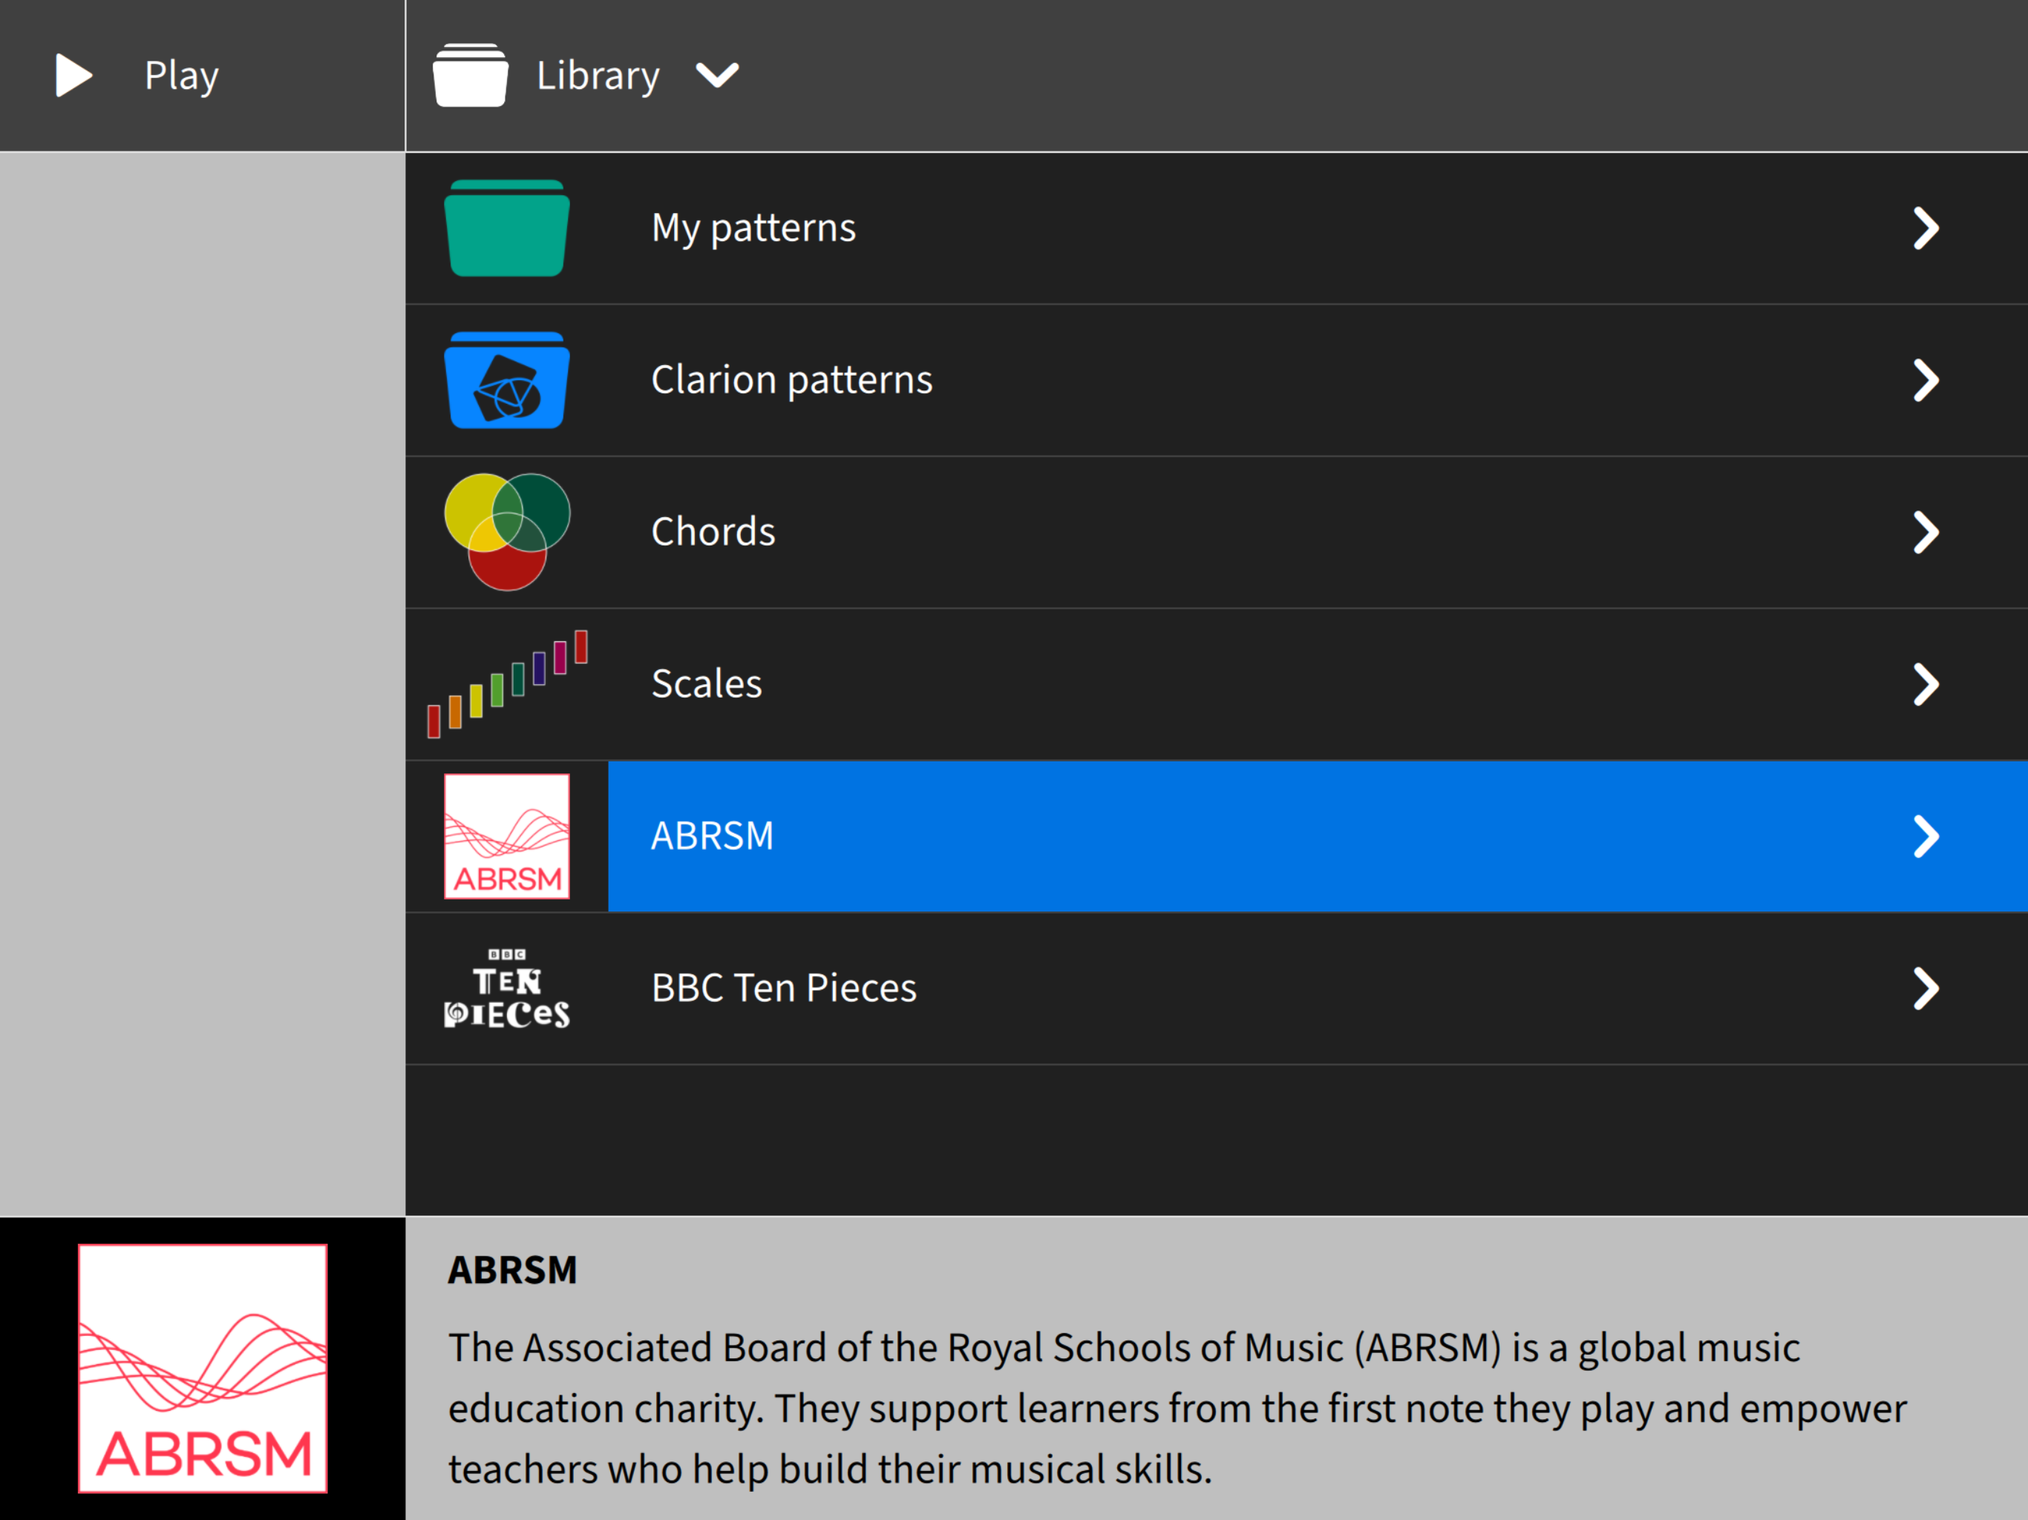Click the BBC Ten Pieces logo icon

507,989
